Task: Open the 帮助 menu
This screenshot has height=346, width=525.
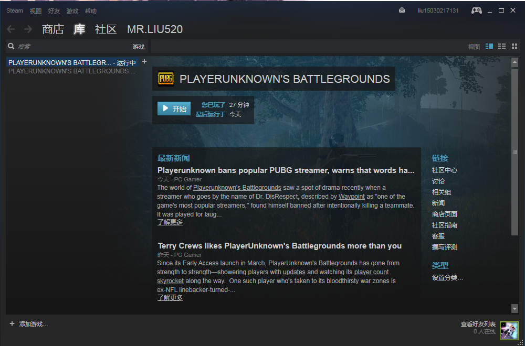Action: click(x=91, y=11)
